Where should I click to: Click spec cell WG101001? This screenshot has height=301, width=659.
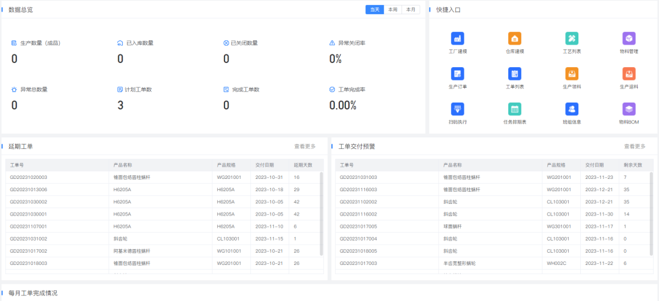click(x=229, y=251)
